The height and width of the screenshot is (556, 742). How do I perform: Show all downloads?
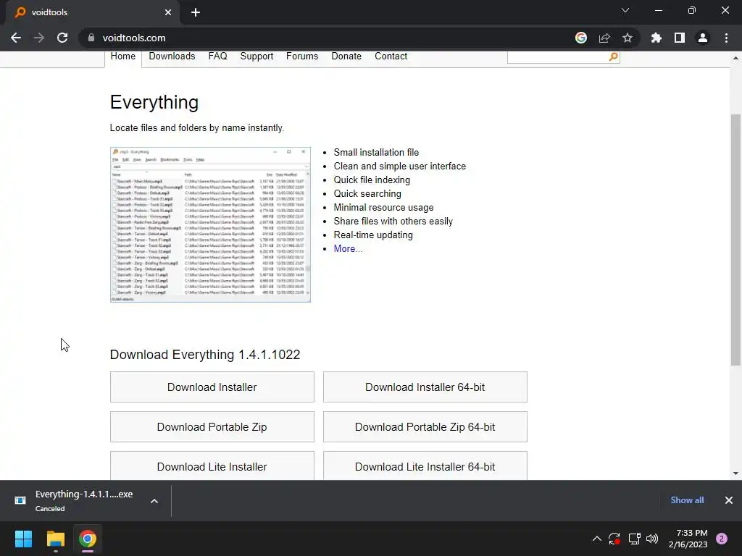coord(687,500)
